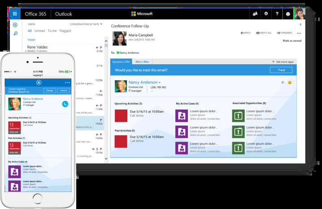Click Nancy Anderson photo in CRM pane
322x209 pixels.
[x=121, y=86]
